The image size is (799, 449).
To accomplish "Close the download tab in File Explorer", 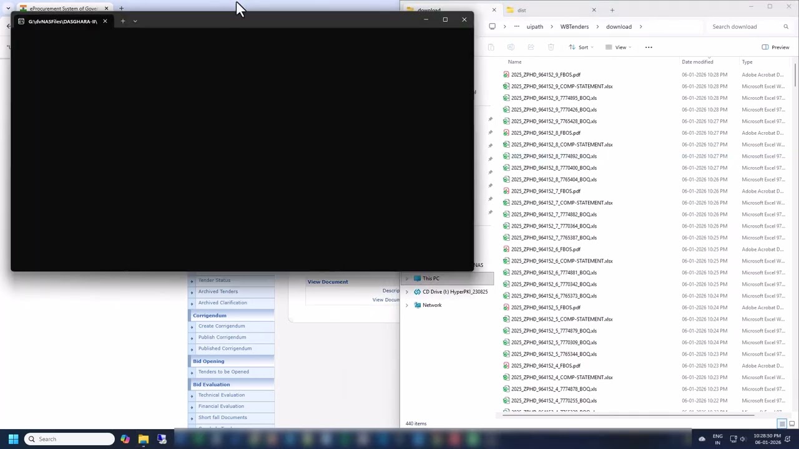I will pos(494,10).
